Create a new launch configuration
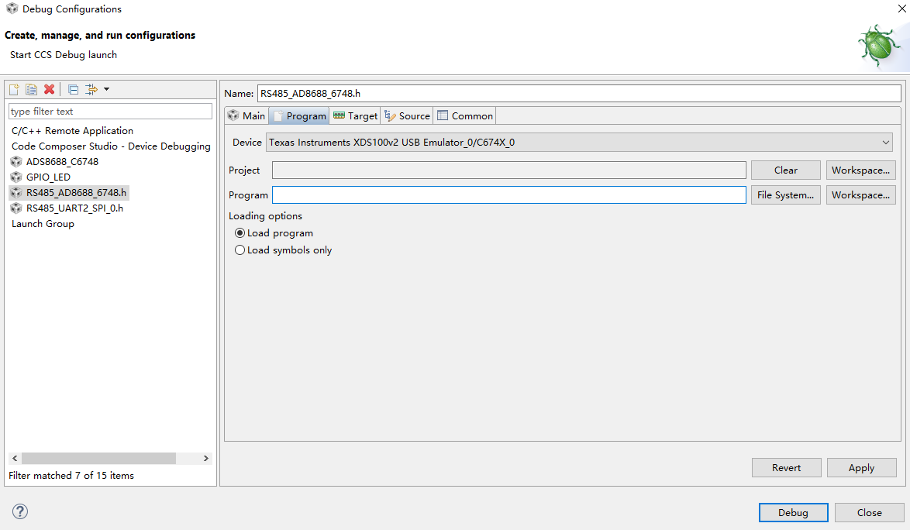The width and height of the screenshot is (910, 530). (13, 89)
